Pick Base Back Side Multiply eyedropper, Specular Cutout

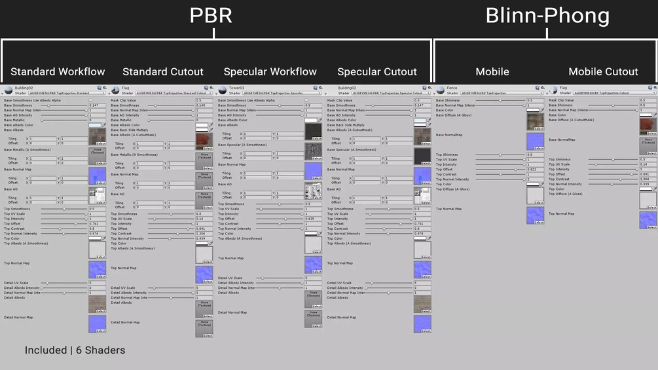[430, 125]
